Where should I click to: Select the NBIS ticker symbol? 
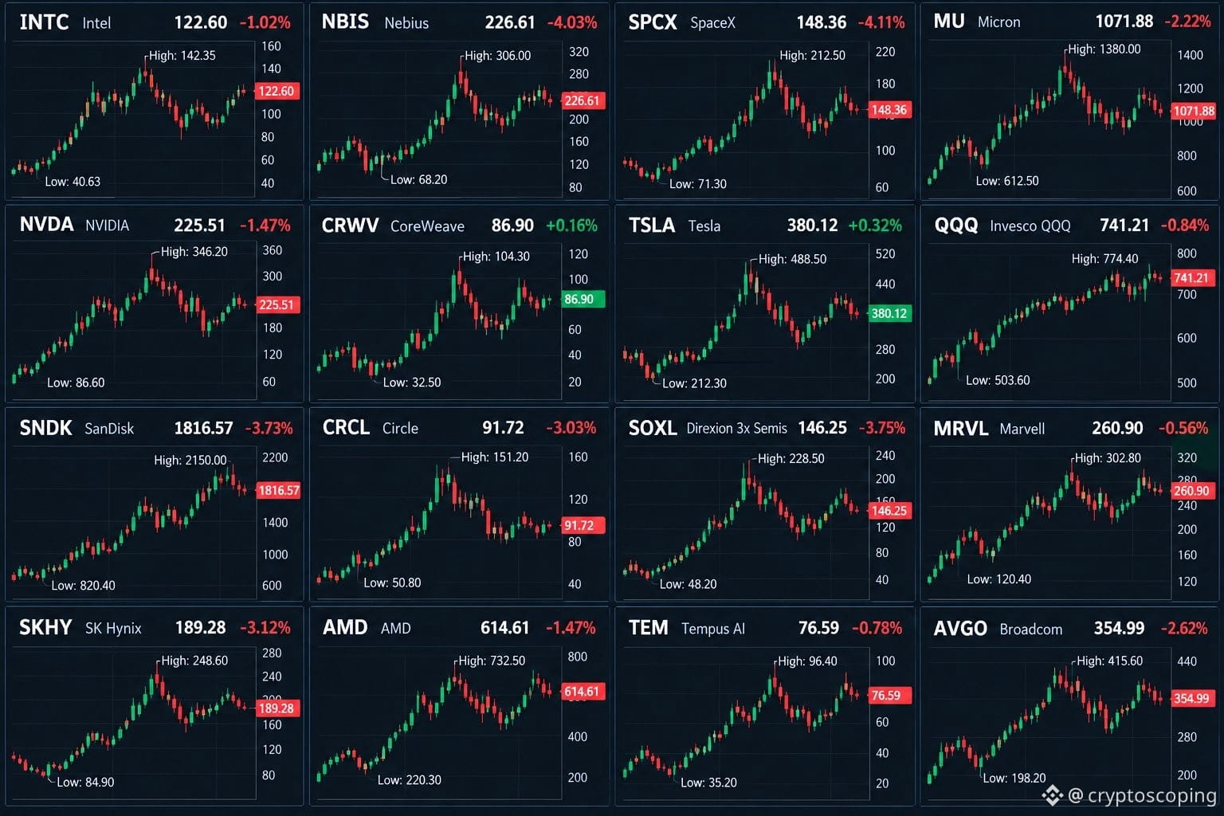click(345, 22)
